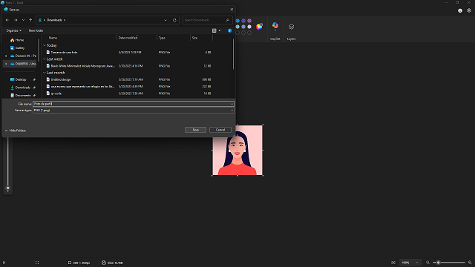Image resolution: width=475 pixels, height=267 pixels.
Task: Open the 100% zoom level dropdown
Action: tap(410, 263)
